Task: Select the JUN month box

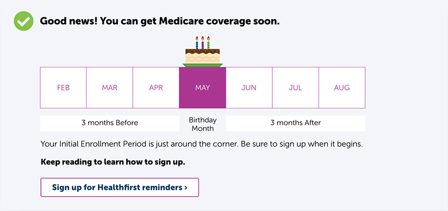Action: tap(249, 88)
